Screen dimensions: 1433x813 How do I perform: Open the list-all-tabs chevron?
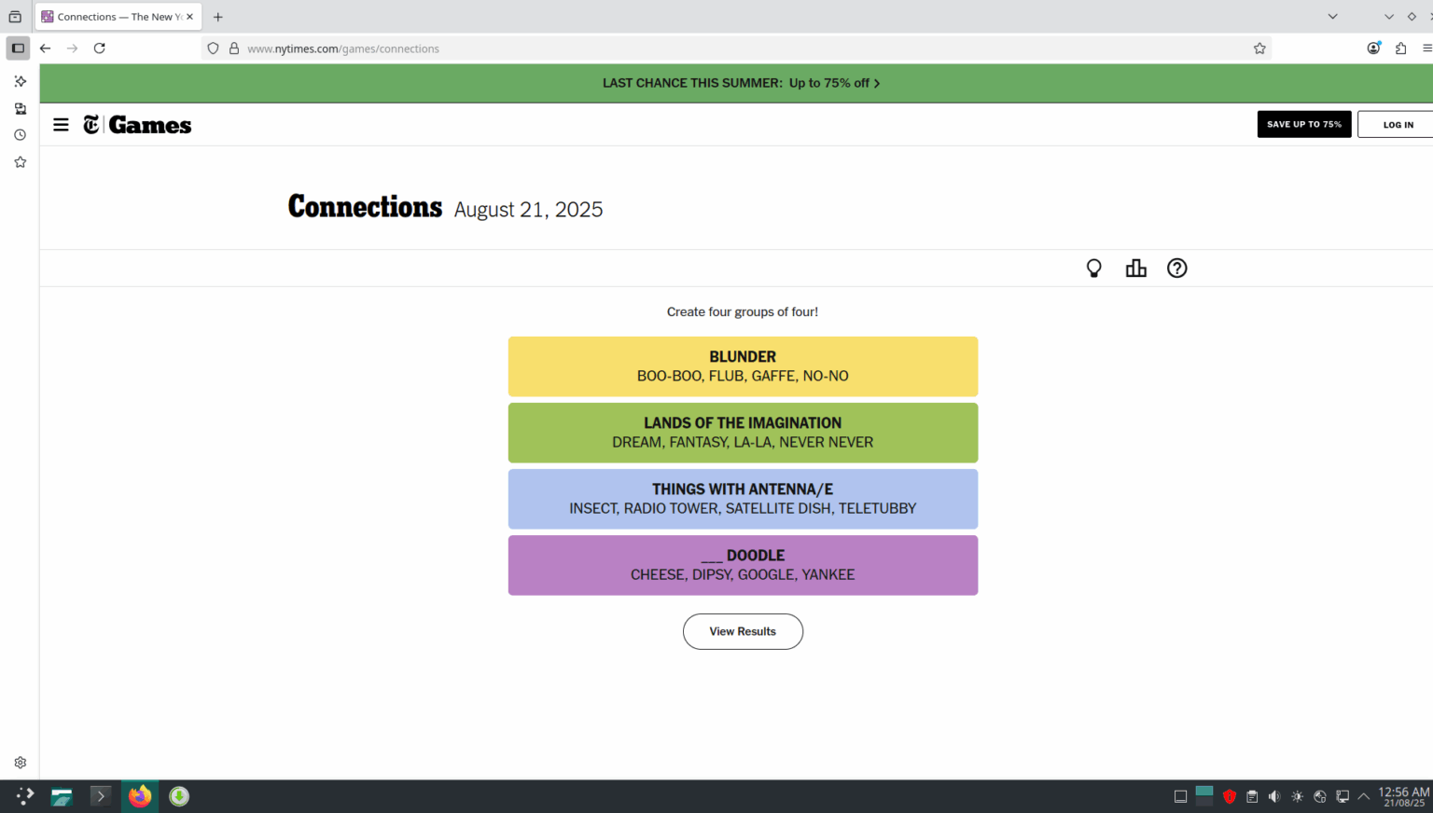[1334, 16]
